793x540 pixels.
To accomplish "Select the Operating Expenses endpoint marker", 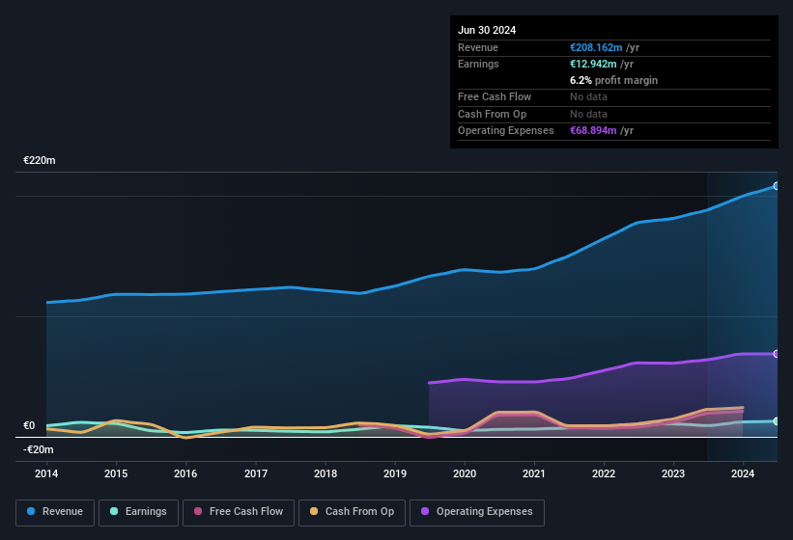I will 777,354.
